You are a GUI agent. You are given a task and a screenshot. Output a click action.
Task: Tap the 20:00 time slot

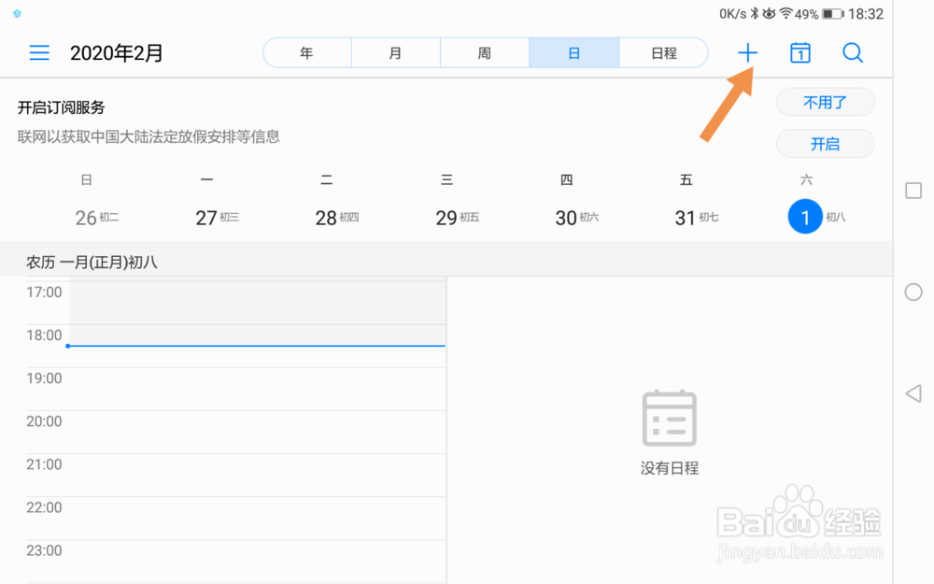[257, 433]
